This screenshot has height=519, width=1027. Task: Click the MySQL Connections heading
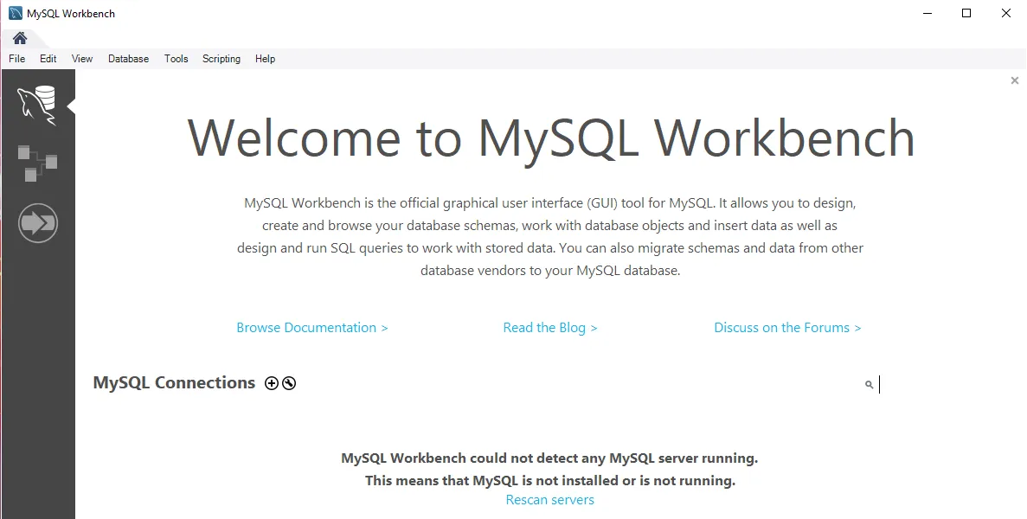pos(174,383)
